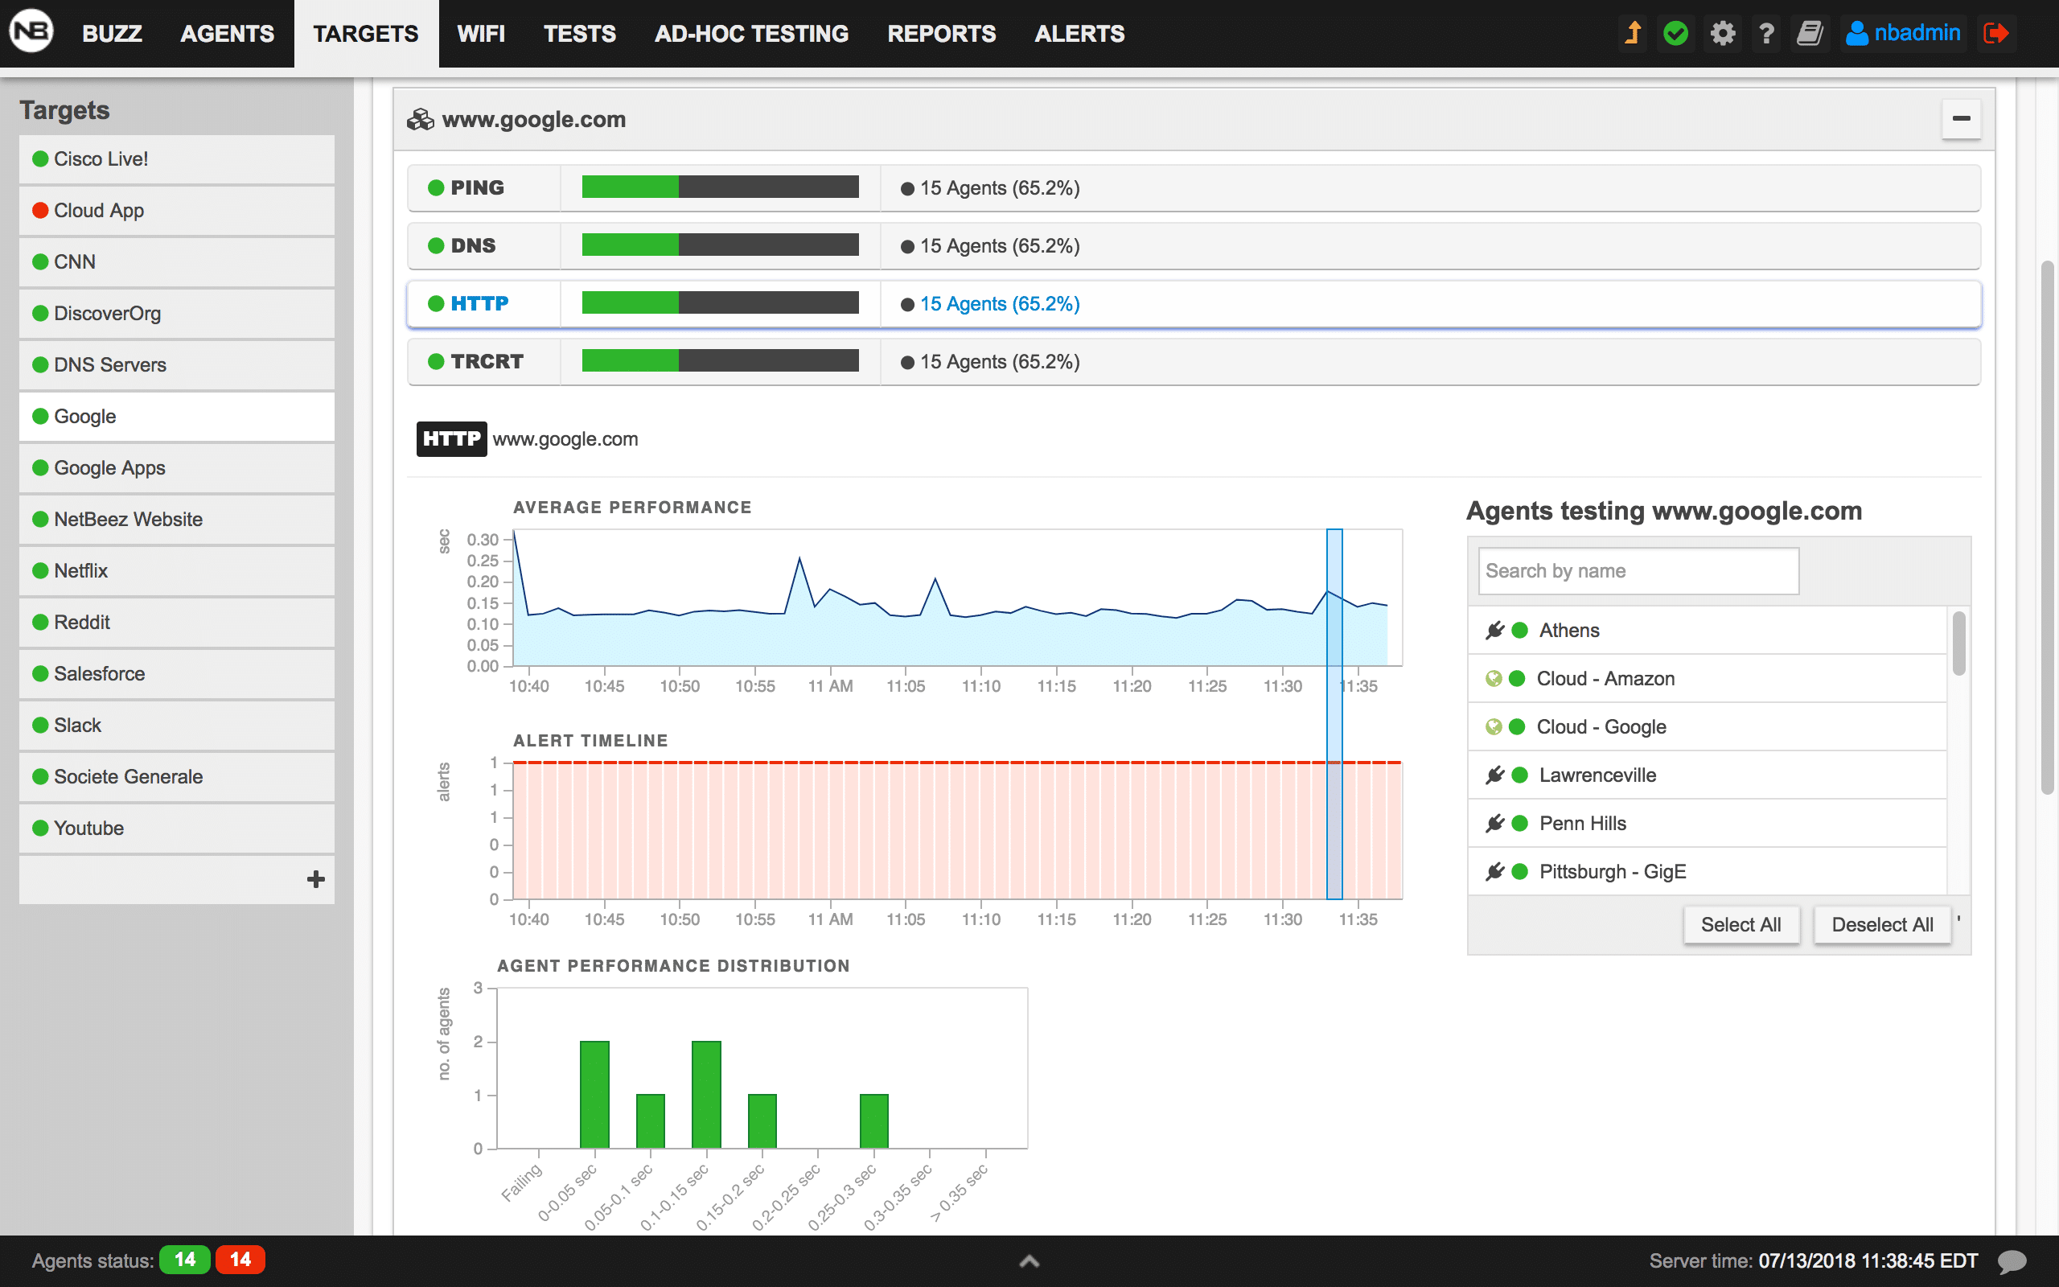
Task: Select the Google target
Action: click(177, 416)
